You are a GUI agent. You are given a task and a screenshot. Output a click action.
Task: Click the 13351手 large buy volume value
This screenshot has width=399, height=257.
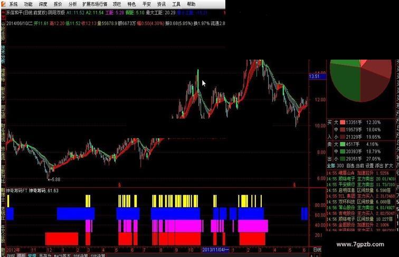(354, 122)
